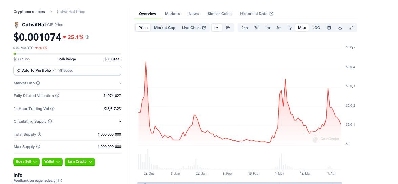The height and width of the screenshot is (184, 398).
Task: Set chart range to 24h
Action: pos(245,28)
